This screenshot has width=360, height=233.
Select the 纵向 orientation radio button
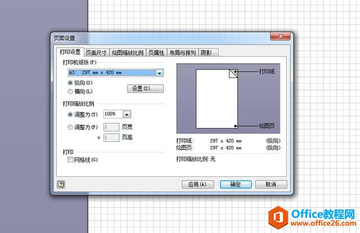click(x=70, y=83)
